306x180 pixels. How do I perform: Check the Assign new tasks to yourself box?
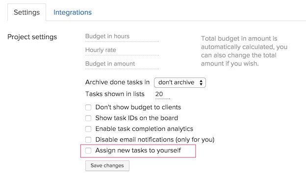click(88, 151)
